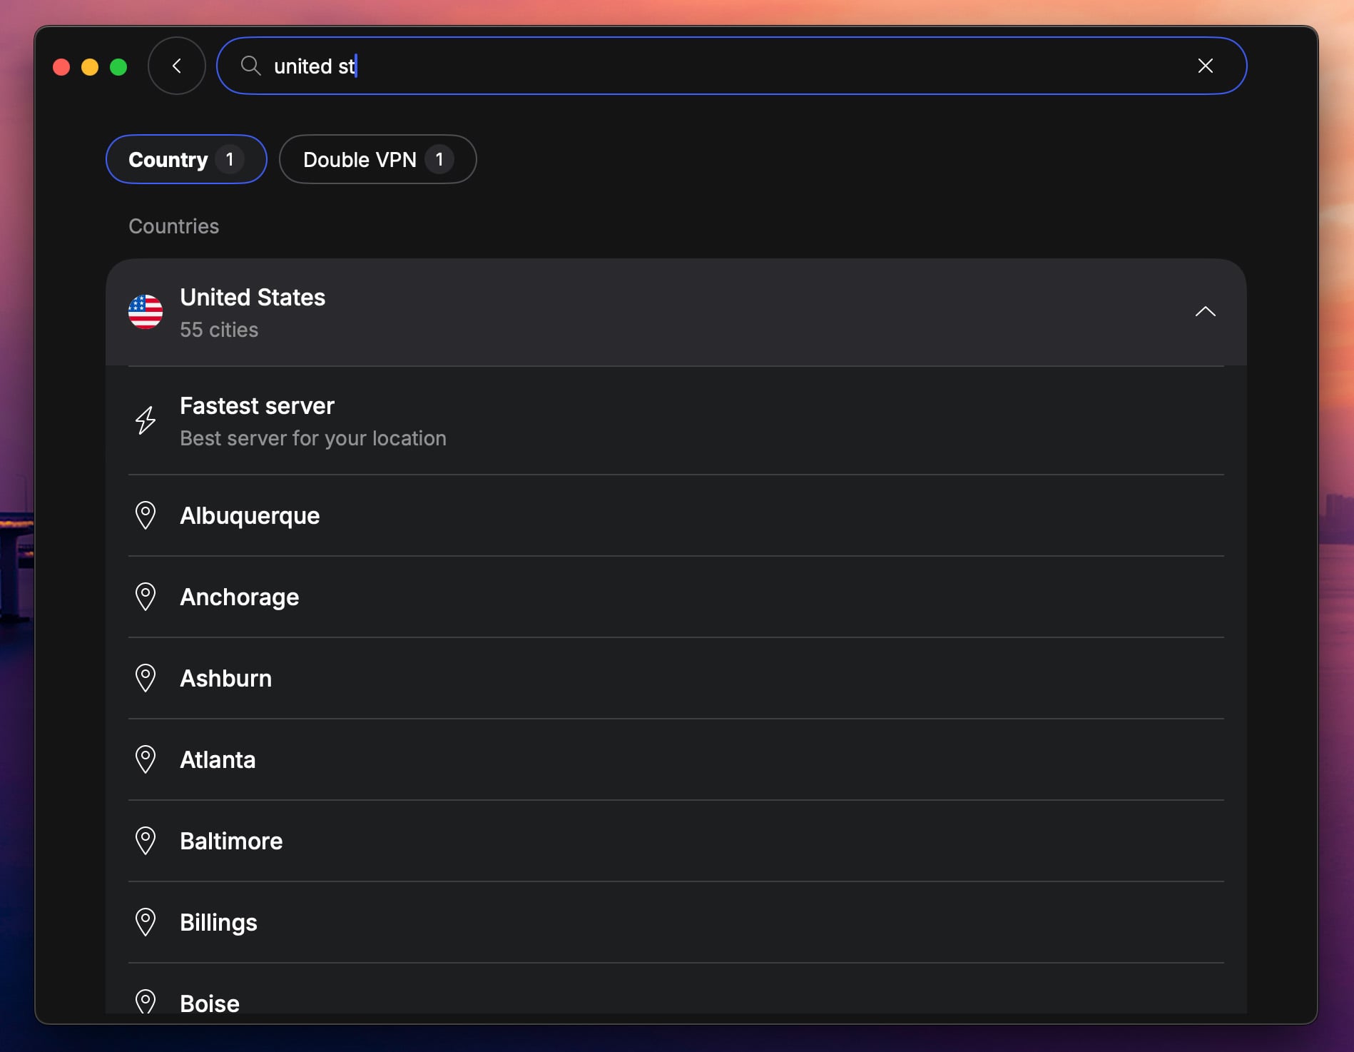Click the location pin beside Atlanta
The width and height of the screenshot is (1354, 1052).
tap(146, 759)
